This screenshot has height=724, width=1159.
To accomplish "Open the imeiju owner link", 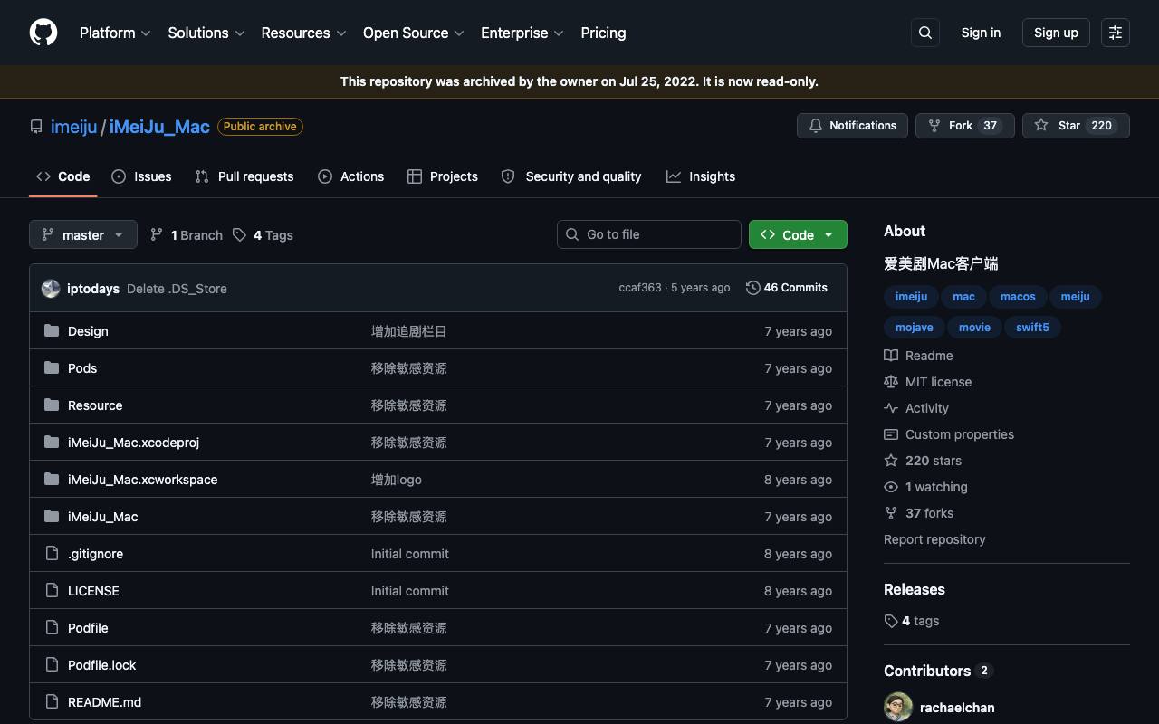I will point(73,127).
